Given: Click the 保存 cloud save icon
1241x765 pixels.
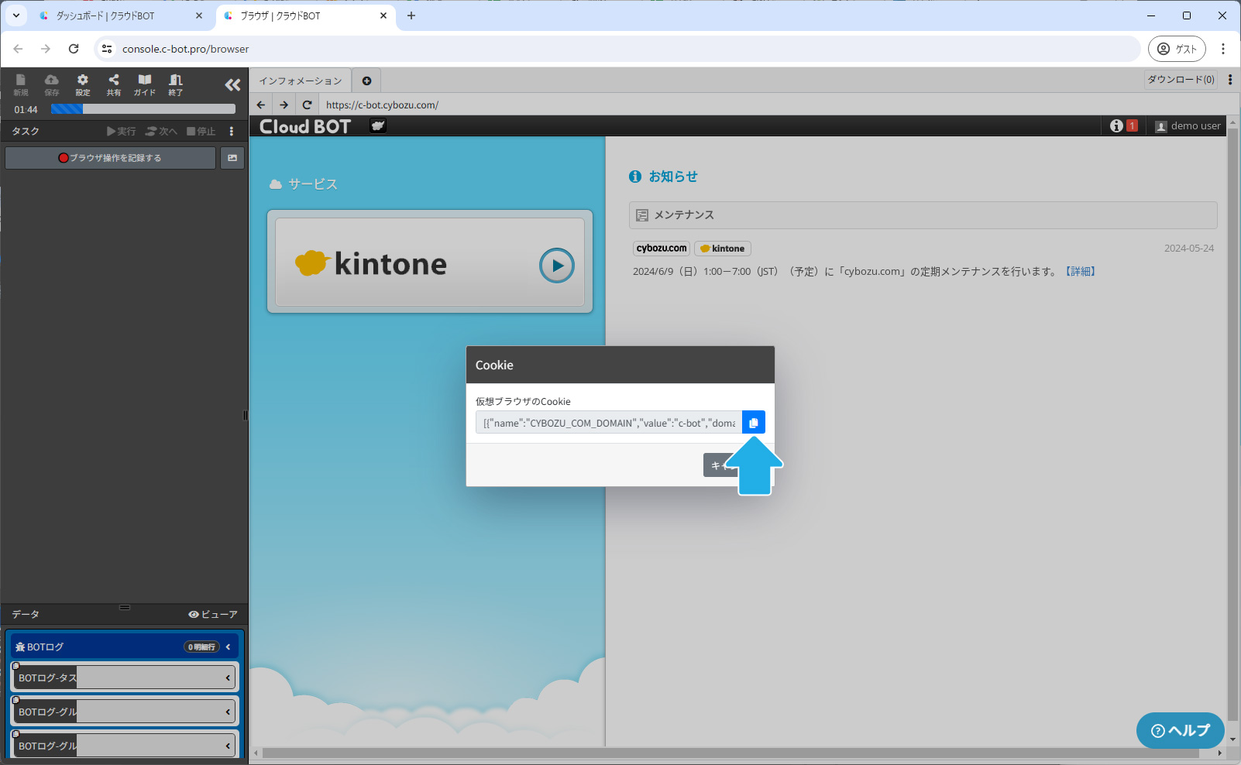Looking at the screenshot, I should pyautogui.click(x=52, y=84).
